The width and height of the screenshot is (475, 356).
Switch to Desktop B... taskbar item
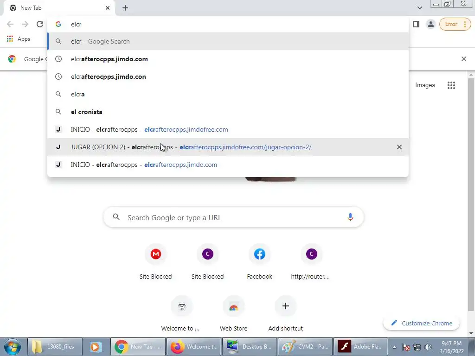pos(250,347)
